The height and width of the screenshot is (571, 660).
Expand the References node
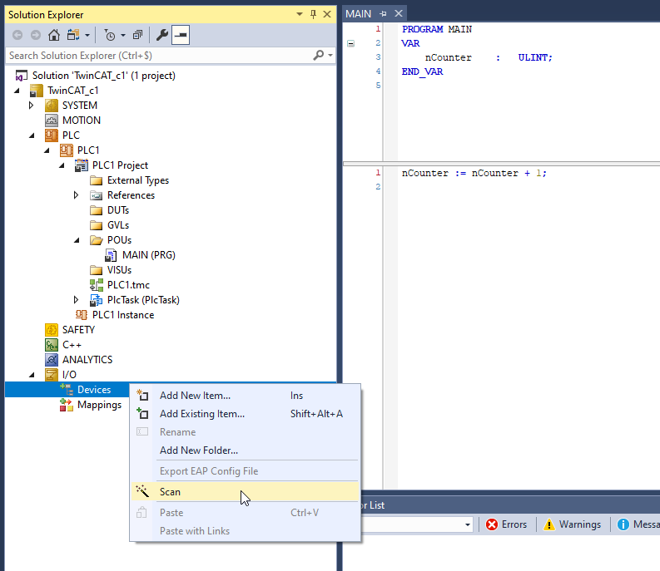(77, 195)
